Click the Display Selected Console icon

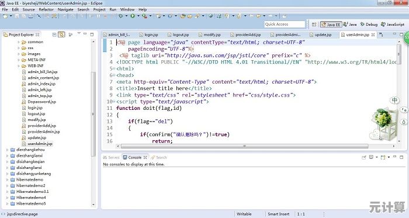pyautogui.click(x=371, y=157)
